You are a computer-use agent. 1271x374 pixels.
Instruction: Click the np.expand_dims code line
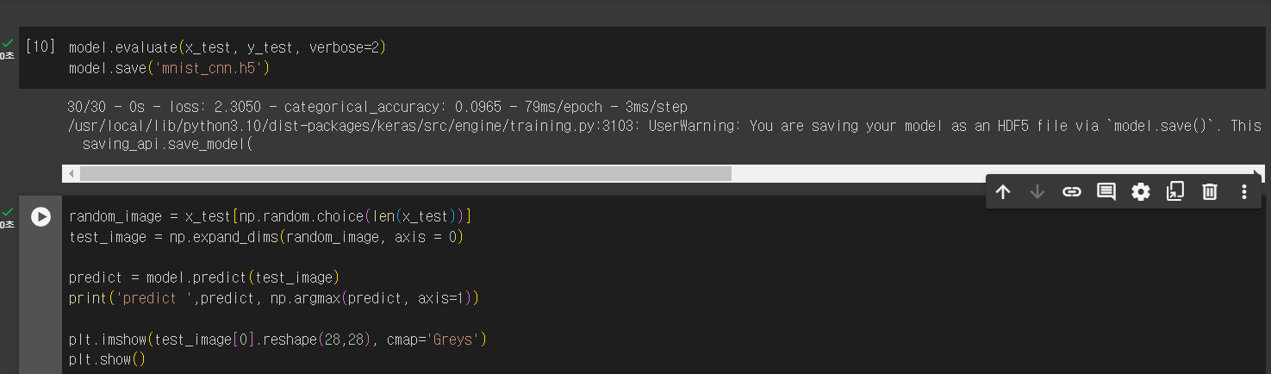point(266,237)
